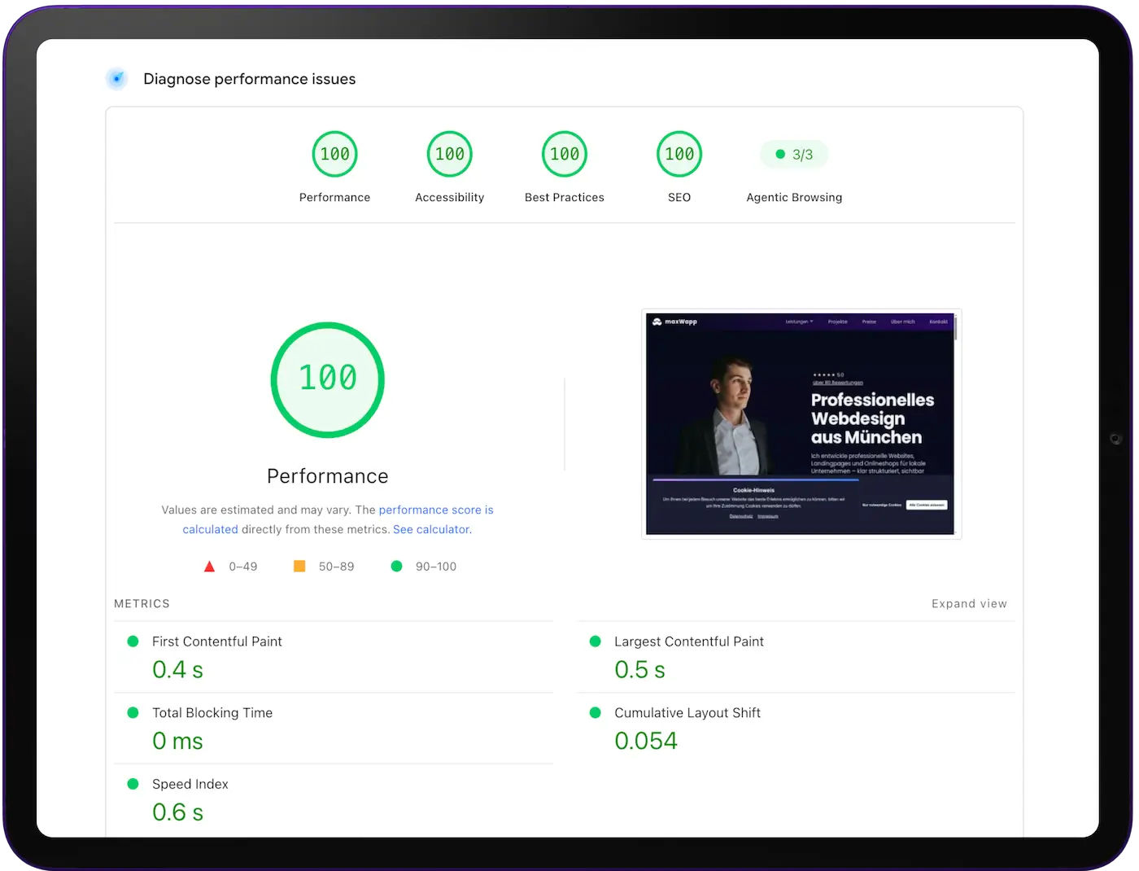Jump to the Performance category gauge in top row
Image resolution: width=1139 pixels, height=871 pixels.
(334, 154)
